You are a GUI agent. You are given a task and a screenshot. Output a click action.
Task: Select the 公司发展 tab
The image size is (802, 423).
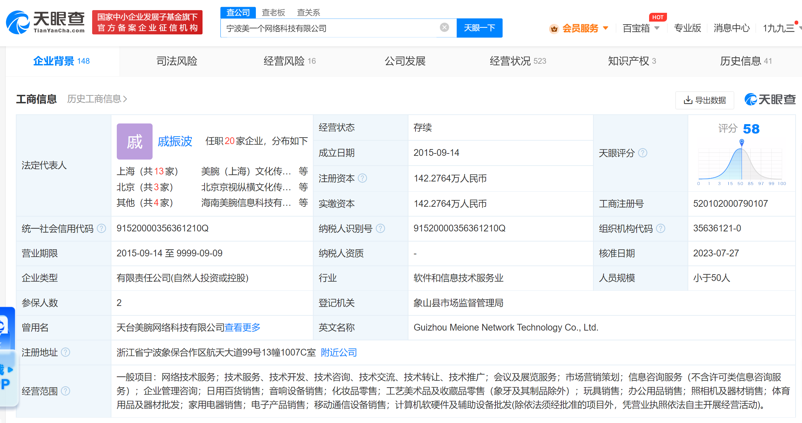click(405, 61)
